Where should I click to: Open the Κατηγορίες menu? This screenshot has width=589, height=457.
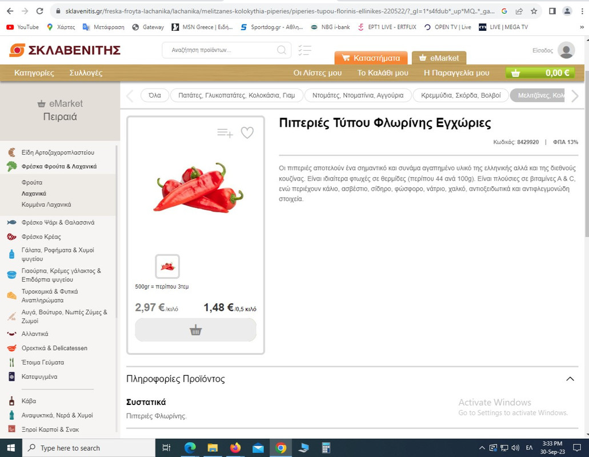(34, 73)
